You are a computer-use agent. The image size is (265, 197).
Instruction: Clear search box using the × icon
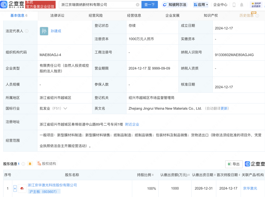coord(137,5)
